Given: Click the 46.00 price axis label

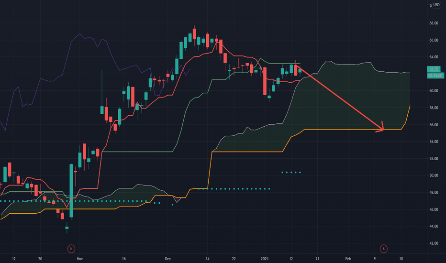Looking at the screenshot, I should click(434, 209).
